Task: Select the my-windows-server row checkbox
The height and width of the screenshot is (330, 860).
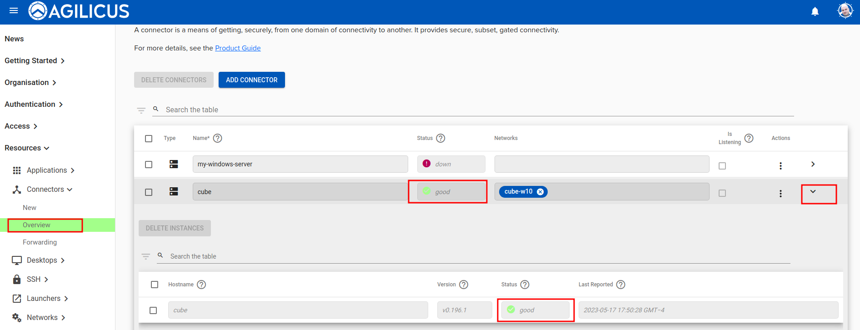Action: [149, 165]
